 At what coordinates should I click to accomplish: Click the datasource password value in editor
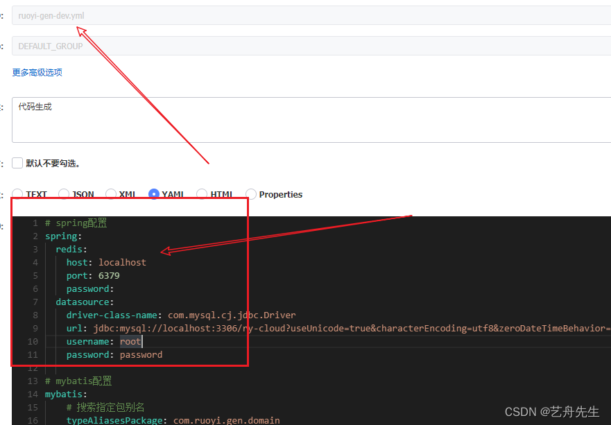tap(141, 355)
